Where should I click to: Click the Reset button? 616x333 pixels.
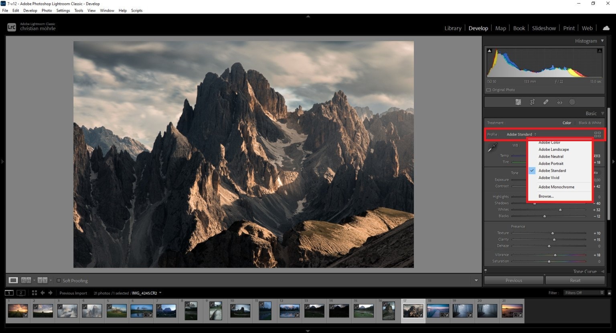pyautogui.click(x=575, y=280)
